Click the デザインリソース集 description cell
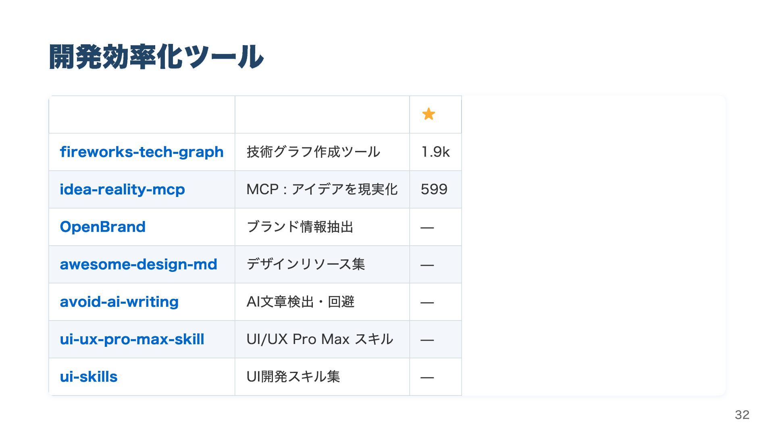The height and width of the screenshot is (435, 774). 306,264
